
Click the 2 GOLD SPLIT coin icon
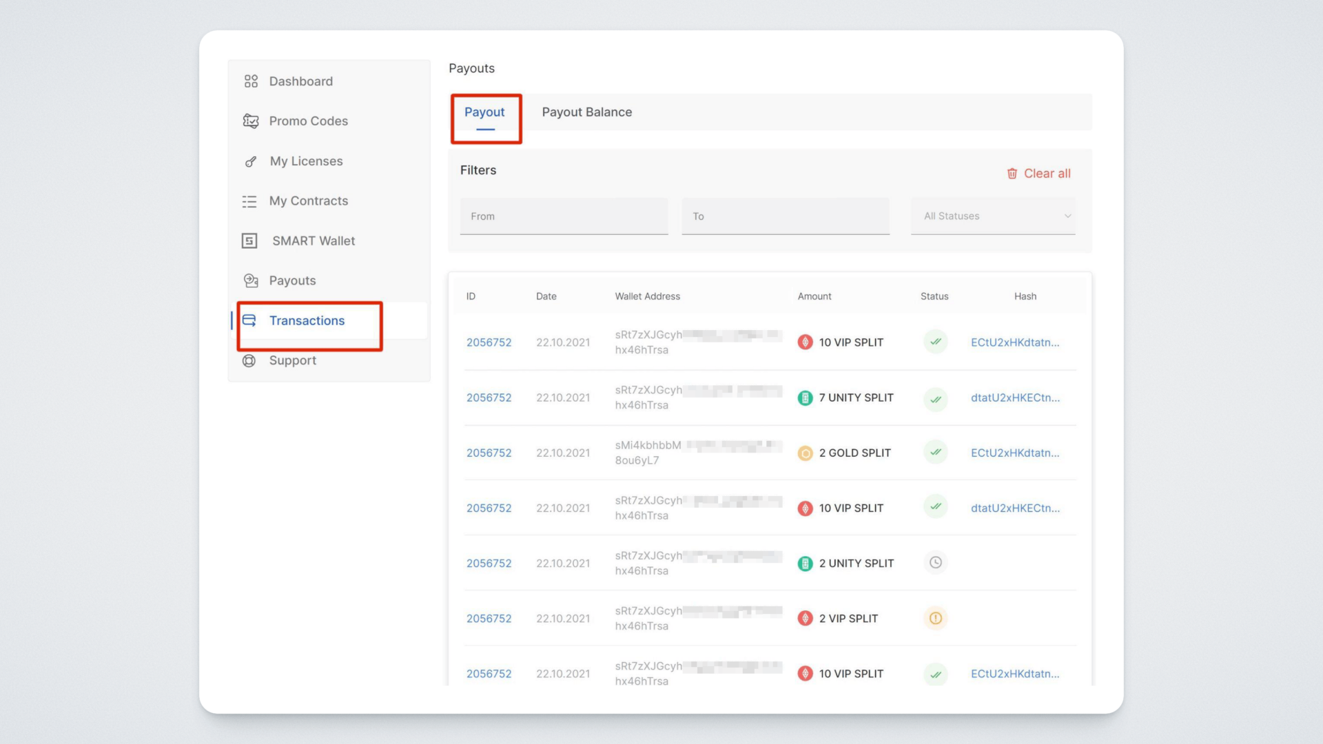pos(805,453)
